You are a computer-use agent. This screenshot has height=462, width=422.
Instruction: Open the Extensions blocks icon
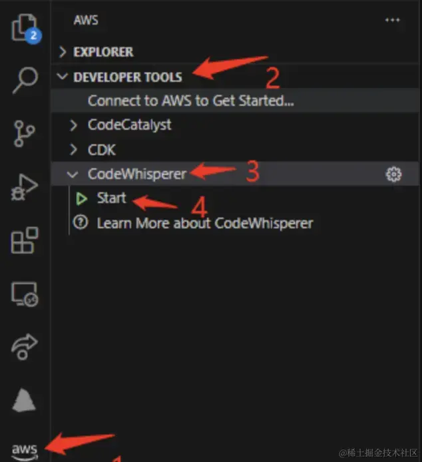[25, 240]
